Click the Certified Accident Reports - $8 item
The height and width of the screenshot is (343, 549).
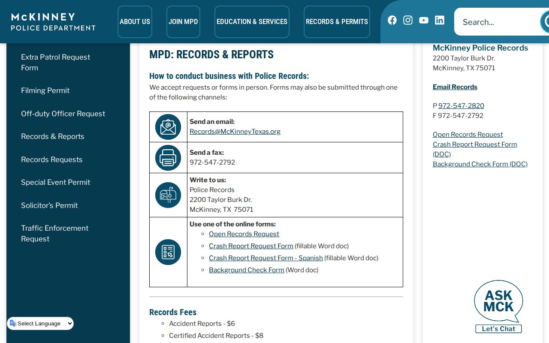tap(216, 336)
